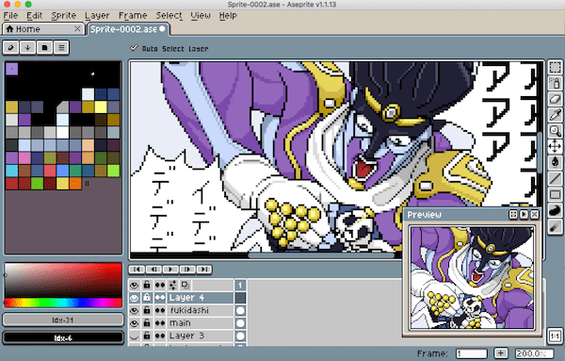Click the add frame plus button
Viewport: 565px width, 361px height.
click(501, 353)
